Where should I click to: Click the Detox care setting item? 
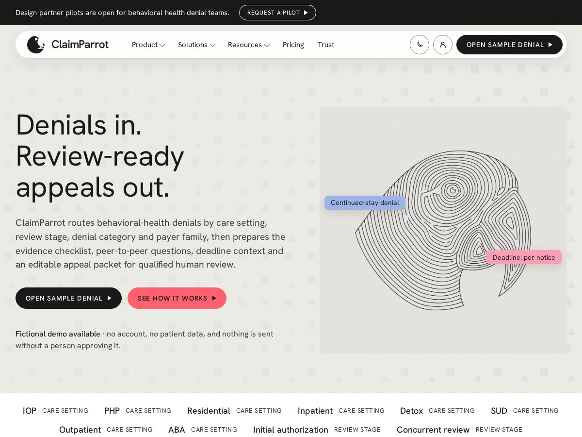coord(437,411)
